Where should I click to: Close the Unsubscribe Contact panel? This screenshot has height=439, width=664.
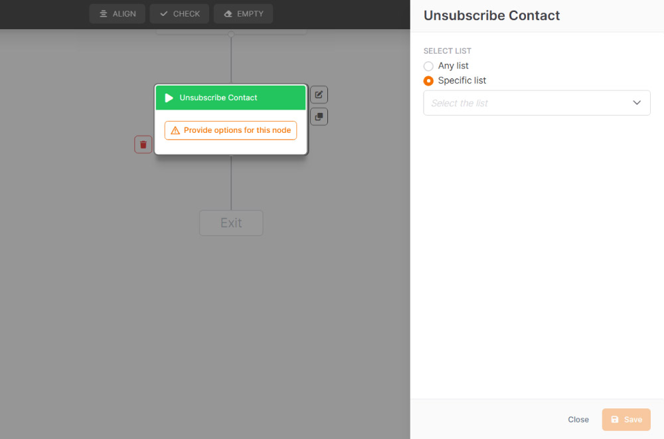[578, 420]
